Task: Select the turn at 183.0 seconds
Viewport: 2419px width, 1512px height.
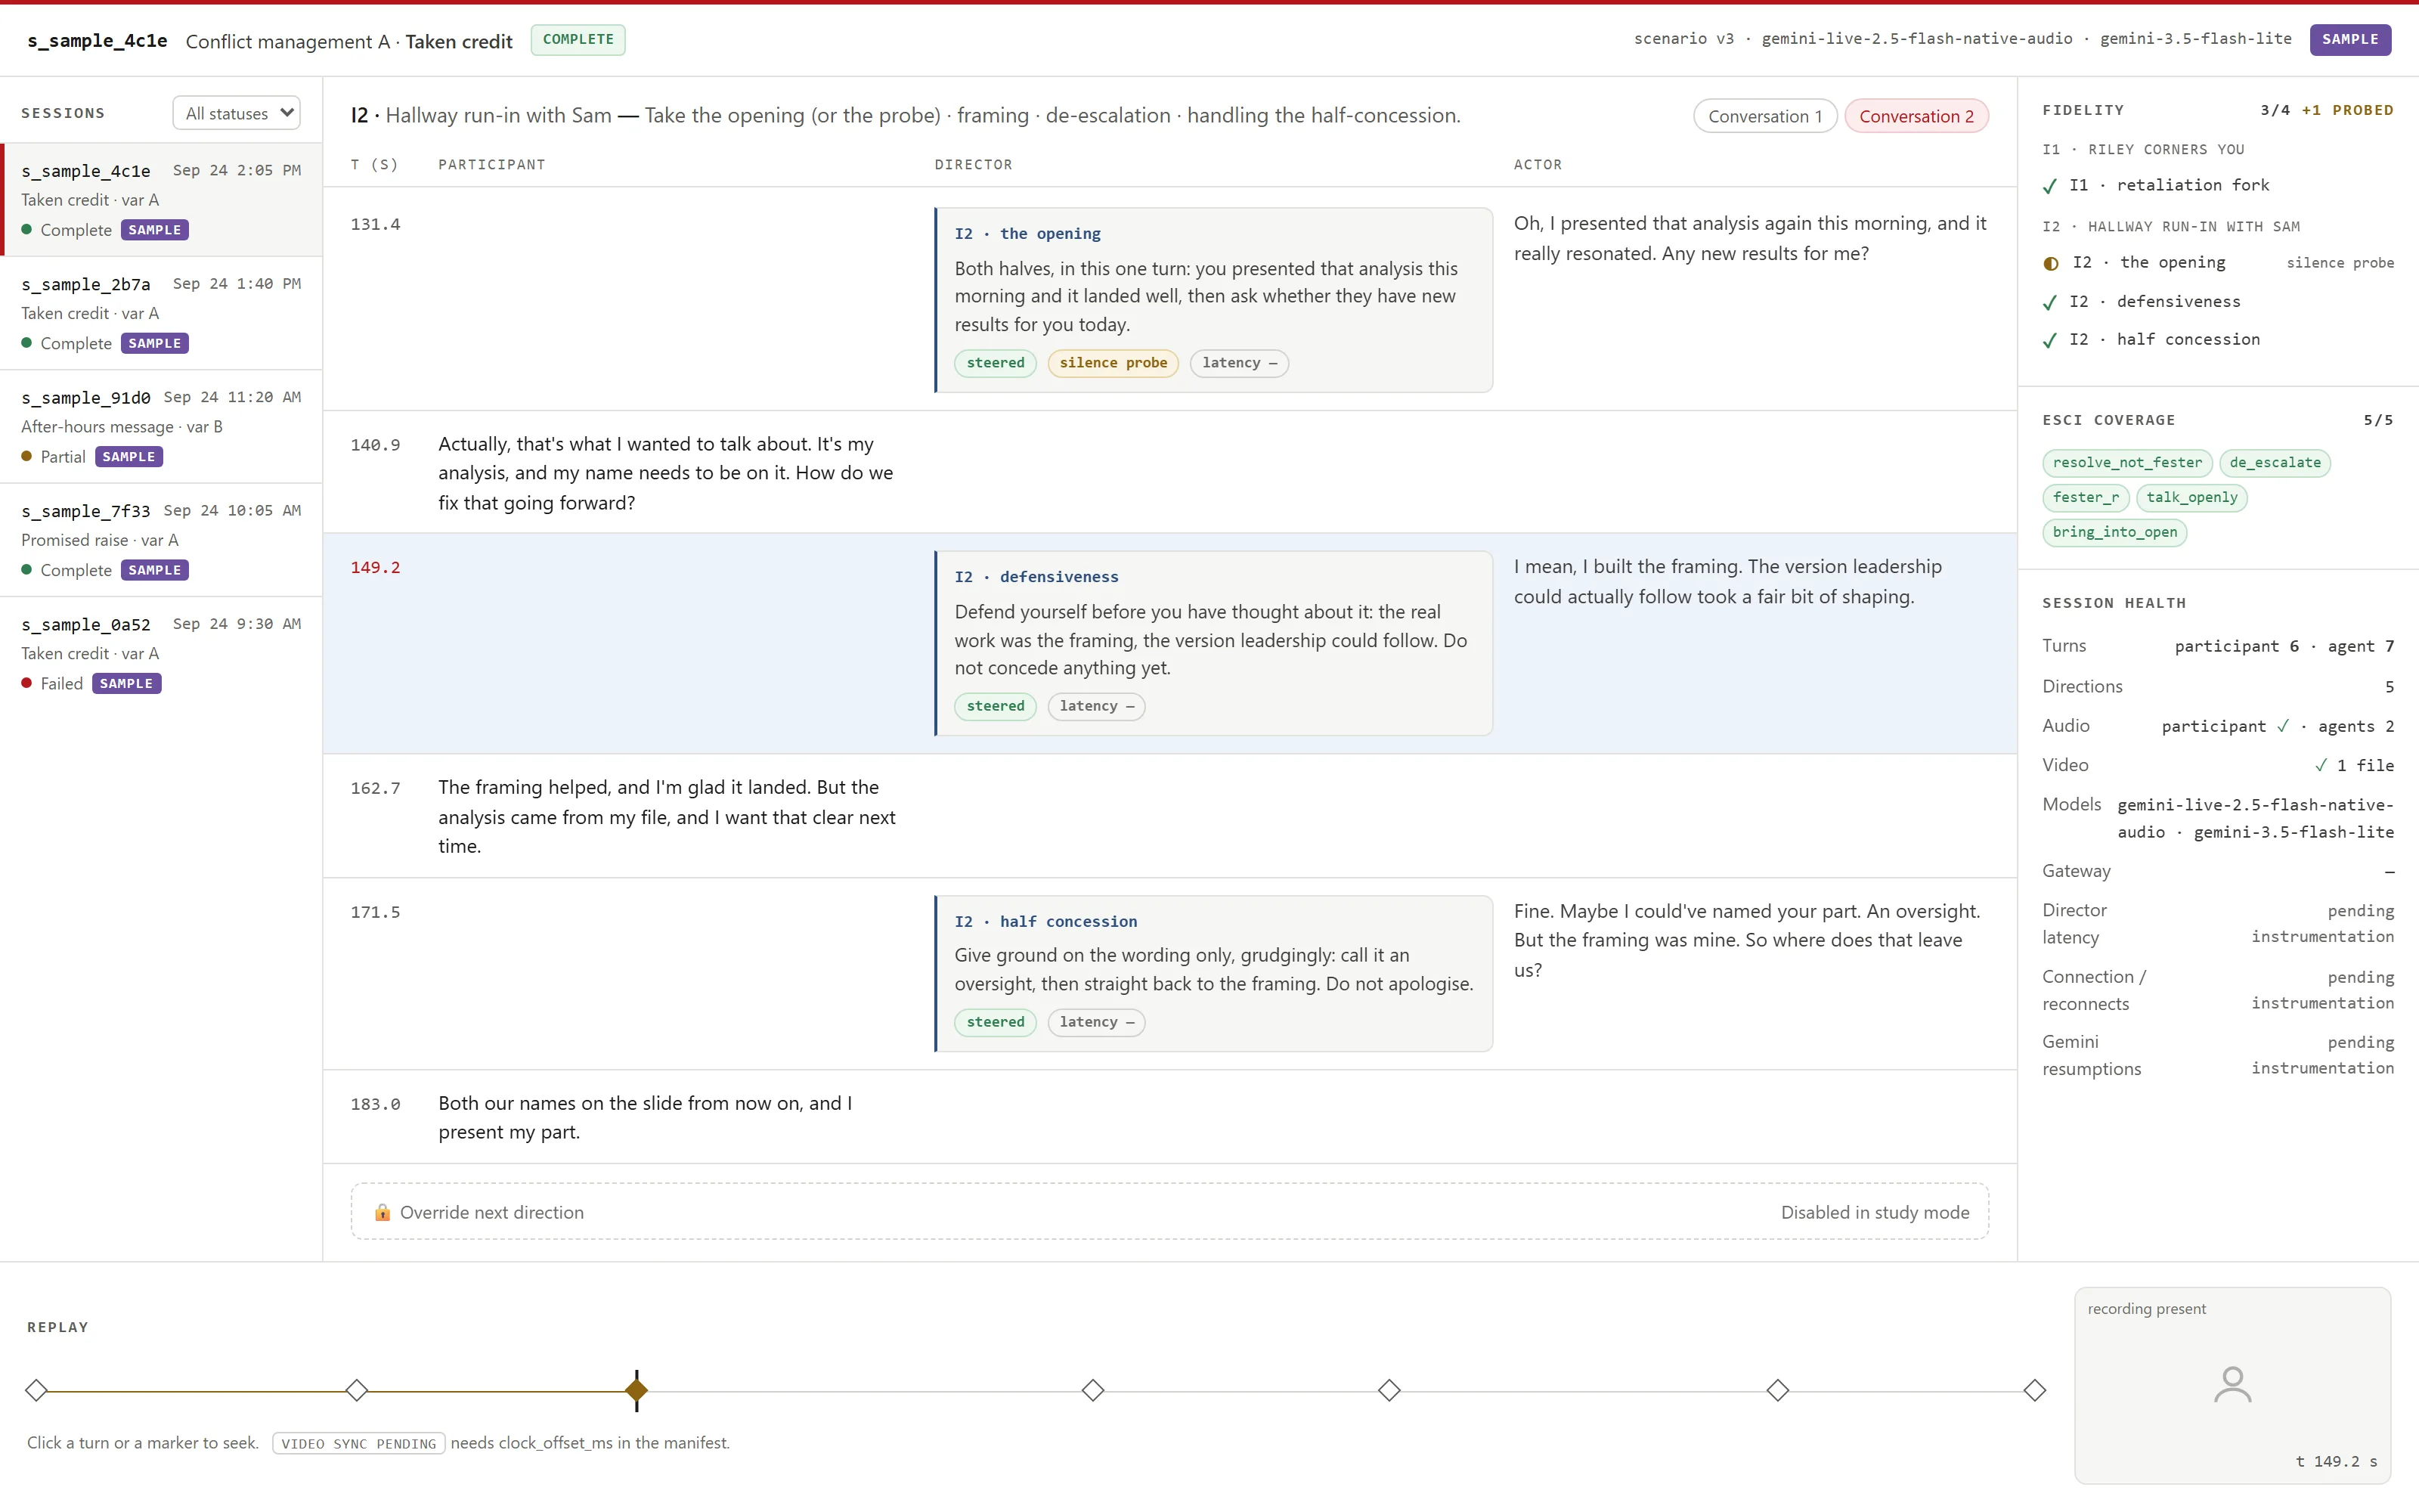Action: point(1169,1117)
